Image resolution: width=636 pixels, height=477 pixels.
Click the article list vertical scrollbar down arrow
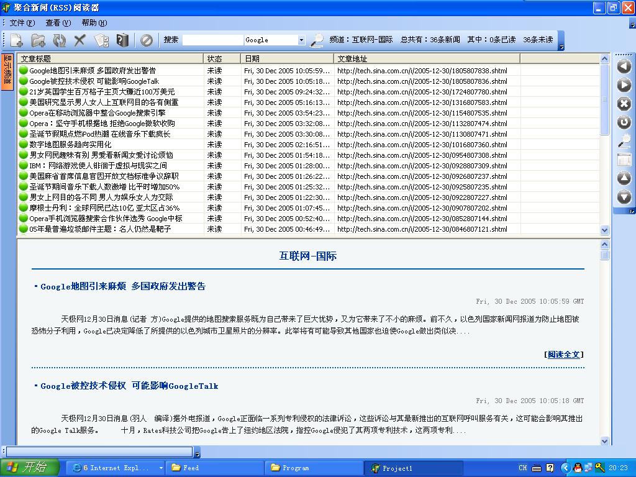605,230
